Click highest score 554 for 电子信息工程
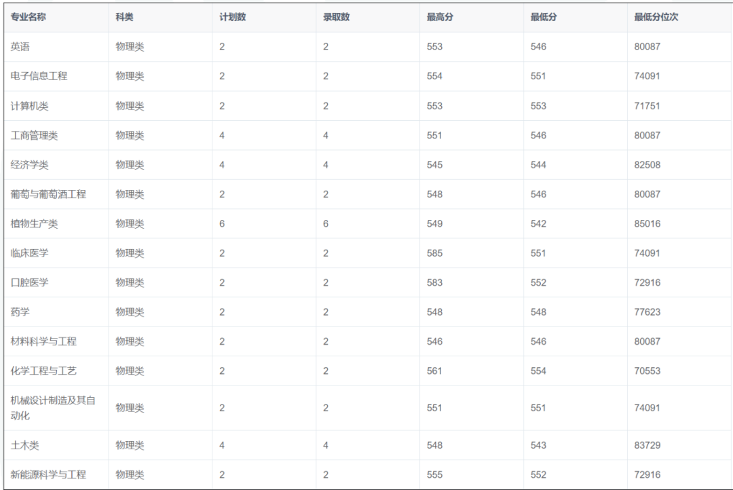 pyautogui.click(x=434, y=76)
